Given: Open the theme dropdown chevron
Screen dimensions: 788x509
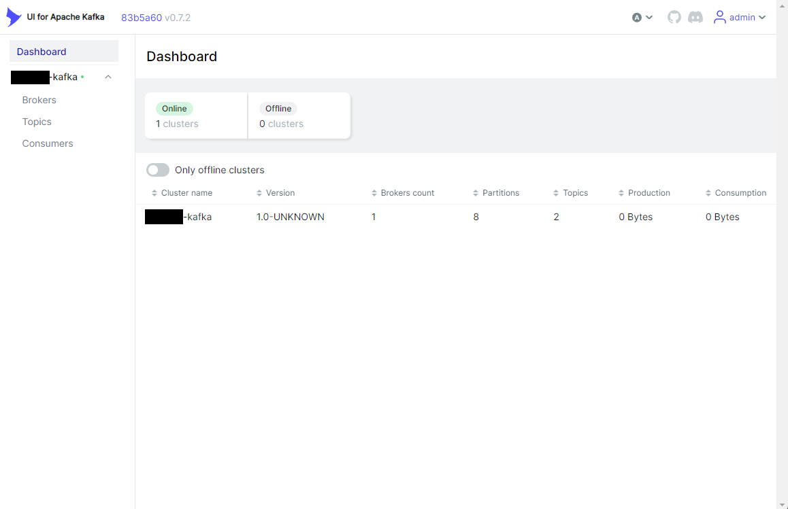Looking at the screenshot, I should [x=649, y=17].
